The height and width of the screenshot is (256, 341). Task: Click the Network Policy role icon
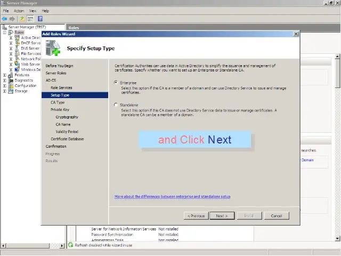[17, 59]
